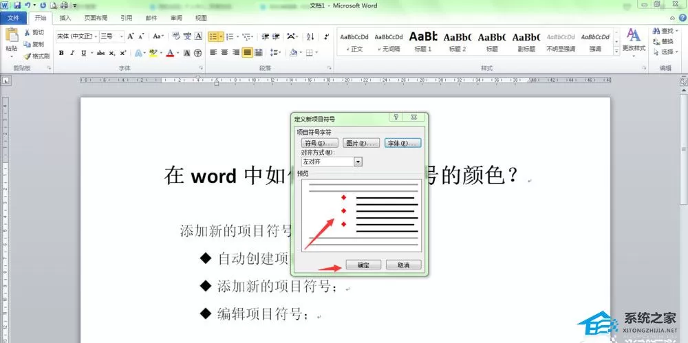Open the font name dropdown showing 宋体

pos(77,36)
